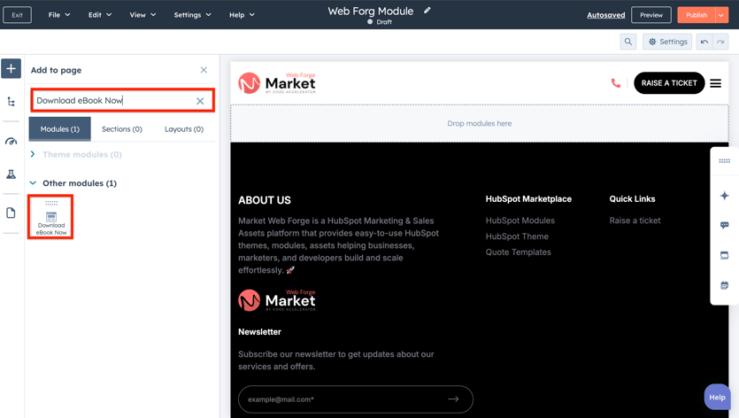Click the sparkle AI assistant icon
This screenshot has width=739, height=418.
[x=724, y=195]
